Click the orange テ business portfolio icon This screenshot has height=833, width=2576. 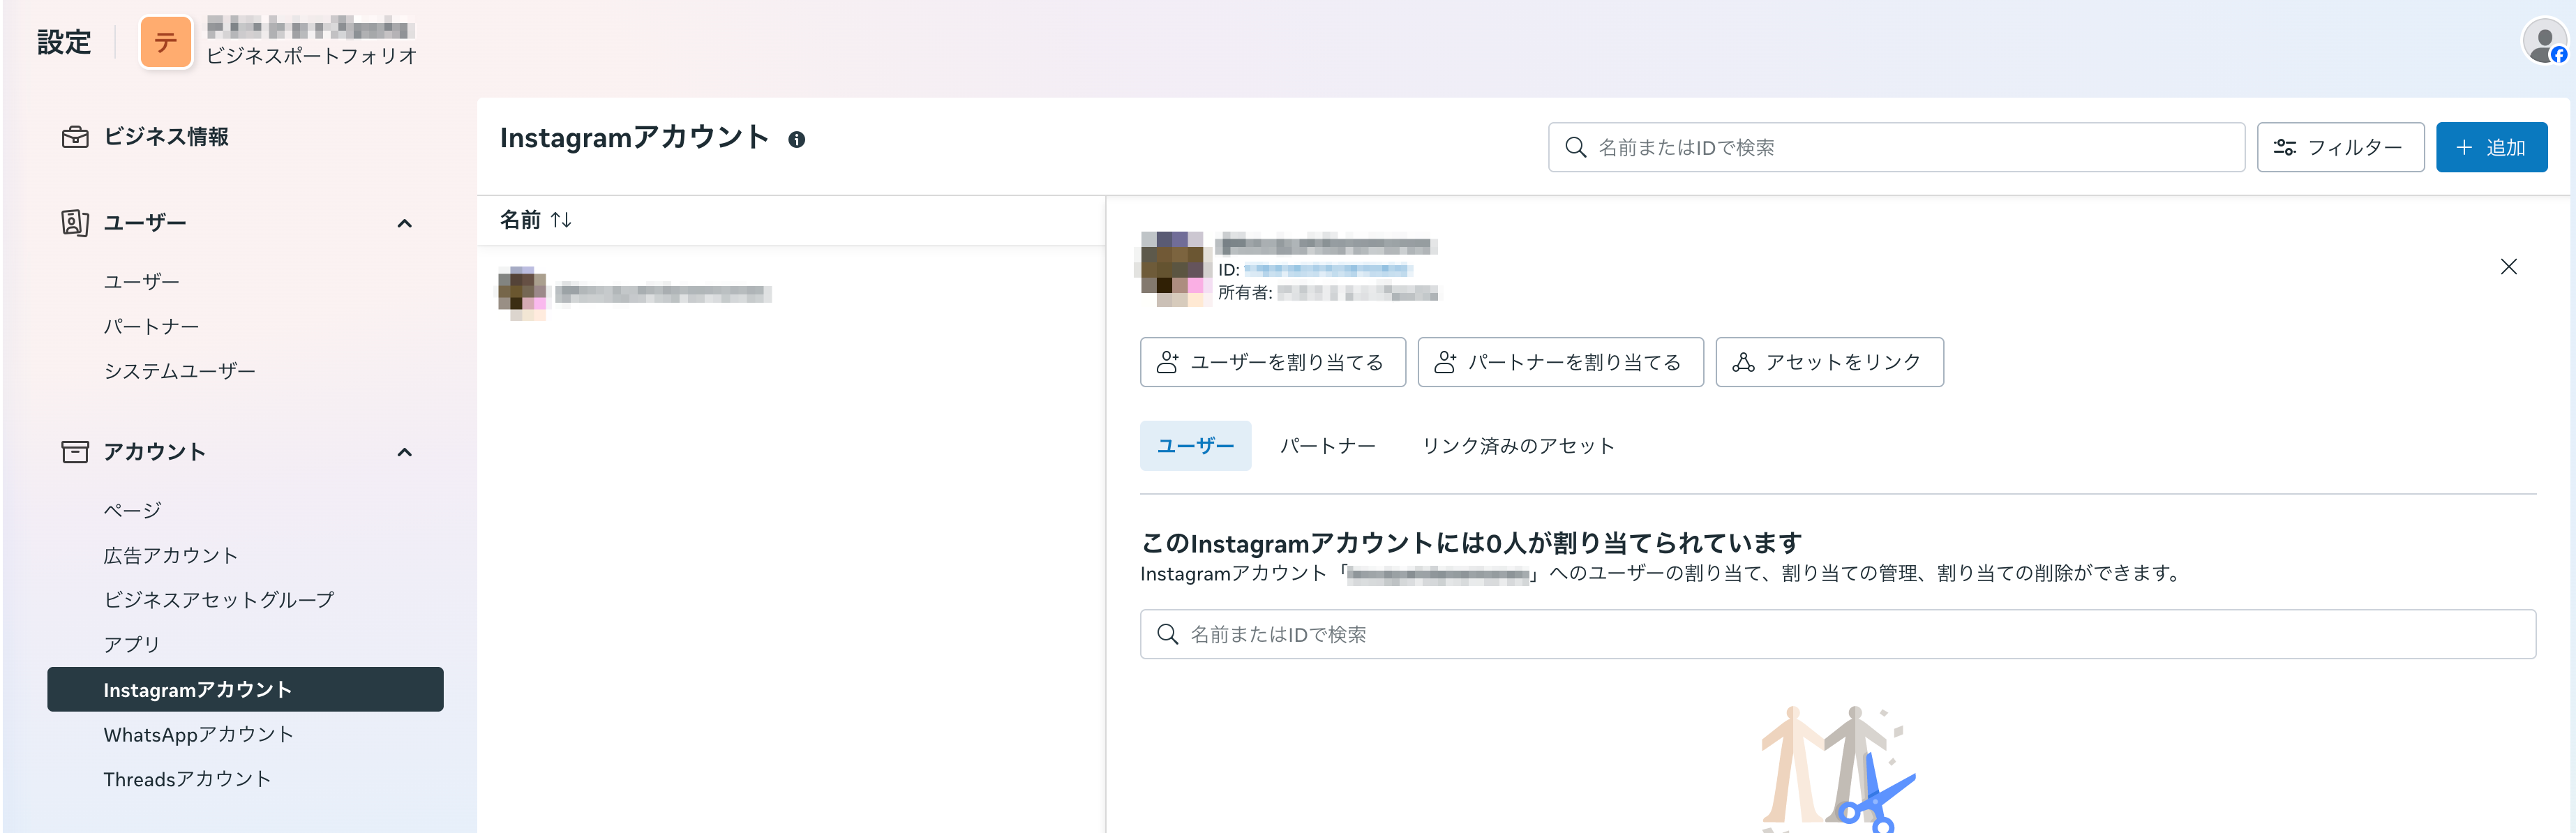166,43
